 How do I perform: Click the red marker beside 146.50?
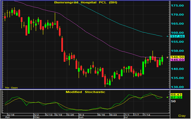click(x=167, y=57)
